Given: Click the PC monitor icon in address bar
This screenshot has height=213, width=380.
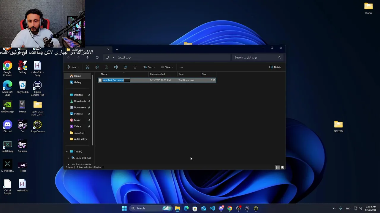Looking at the screenshot, I should [x=107, y=57].
